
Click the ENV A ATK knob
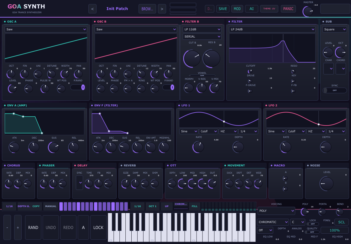point(14,147)
